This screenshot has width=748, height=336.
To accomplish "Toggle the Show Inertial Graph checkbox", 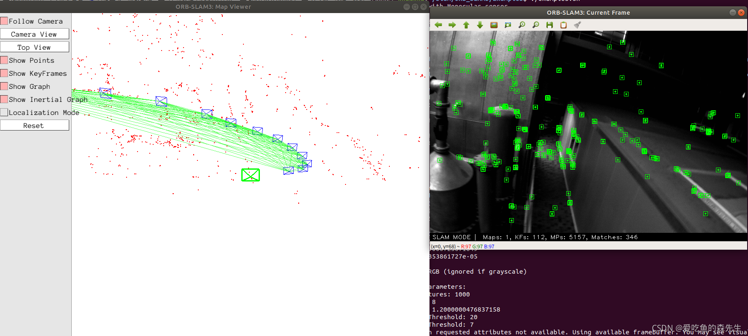I will 4,99.
